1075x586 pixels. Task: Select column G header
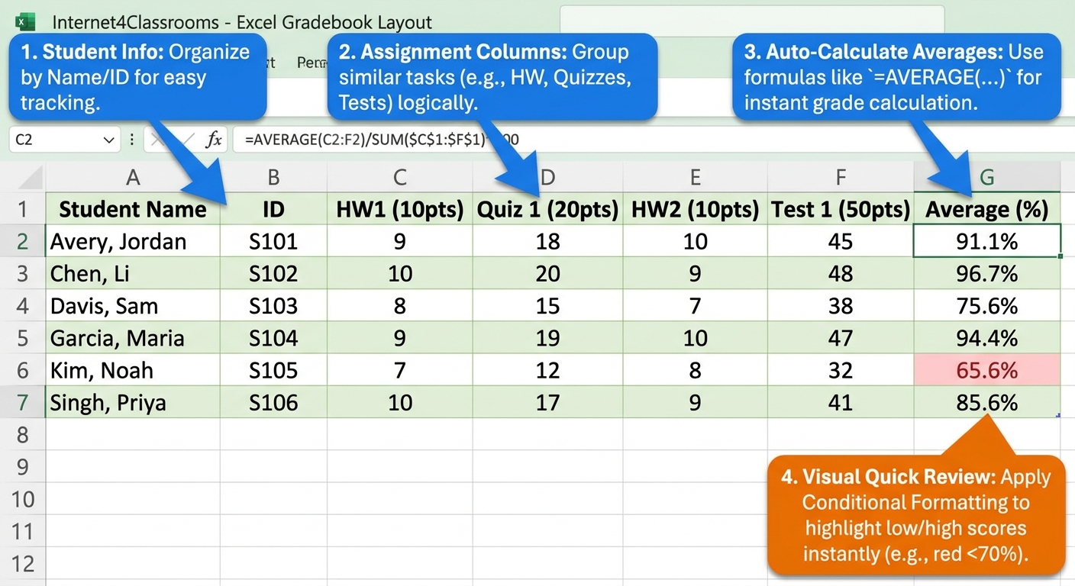986,178
